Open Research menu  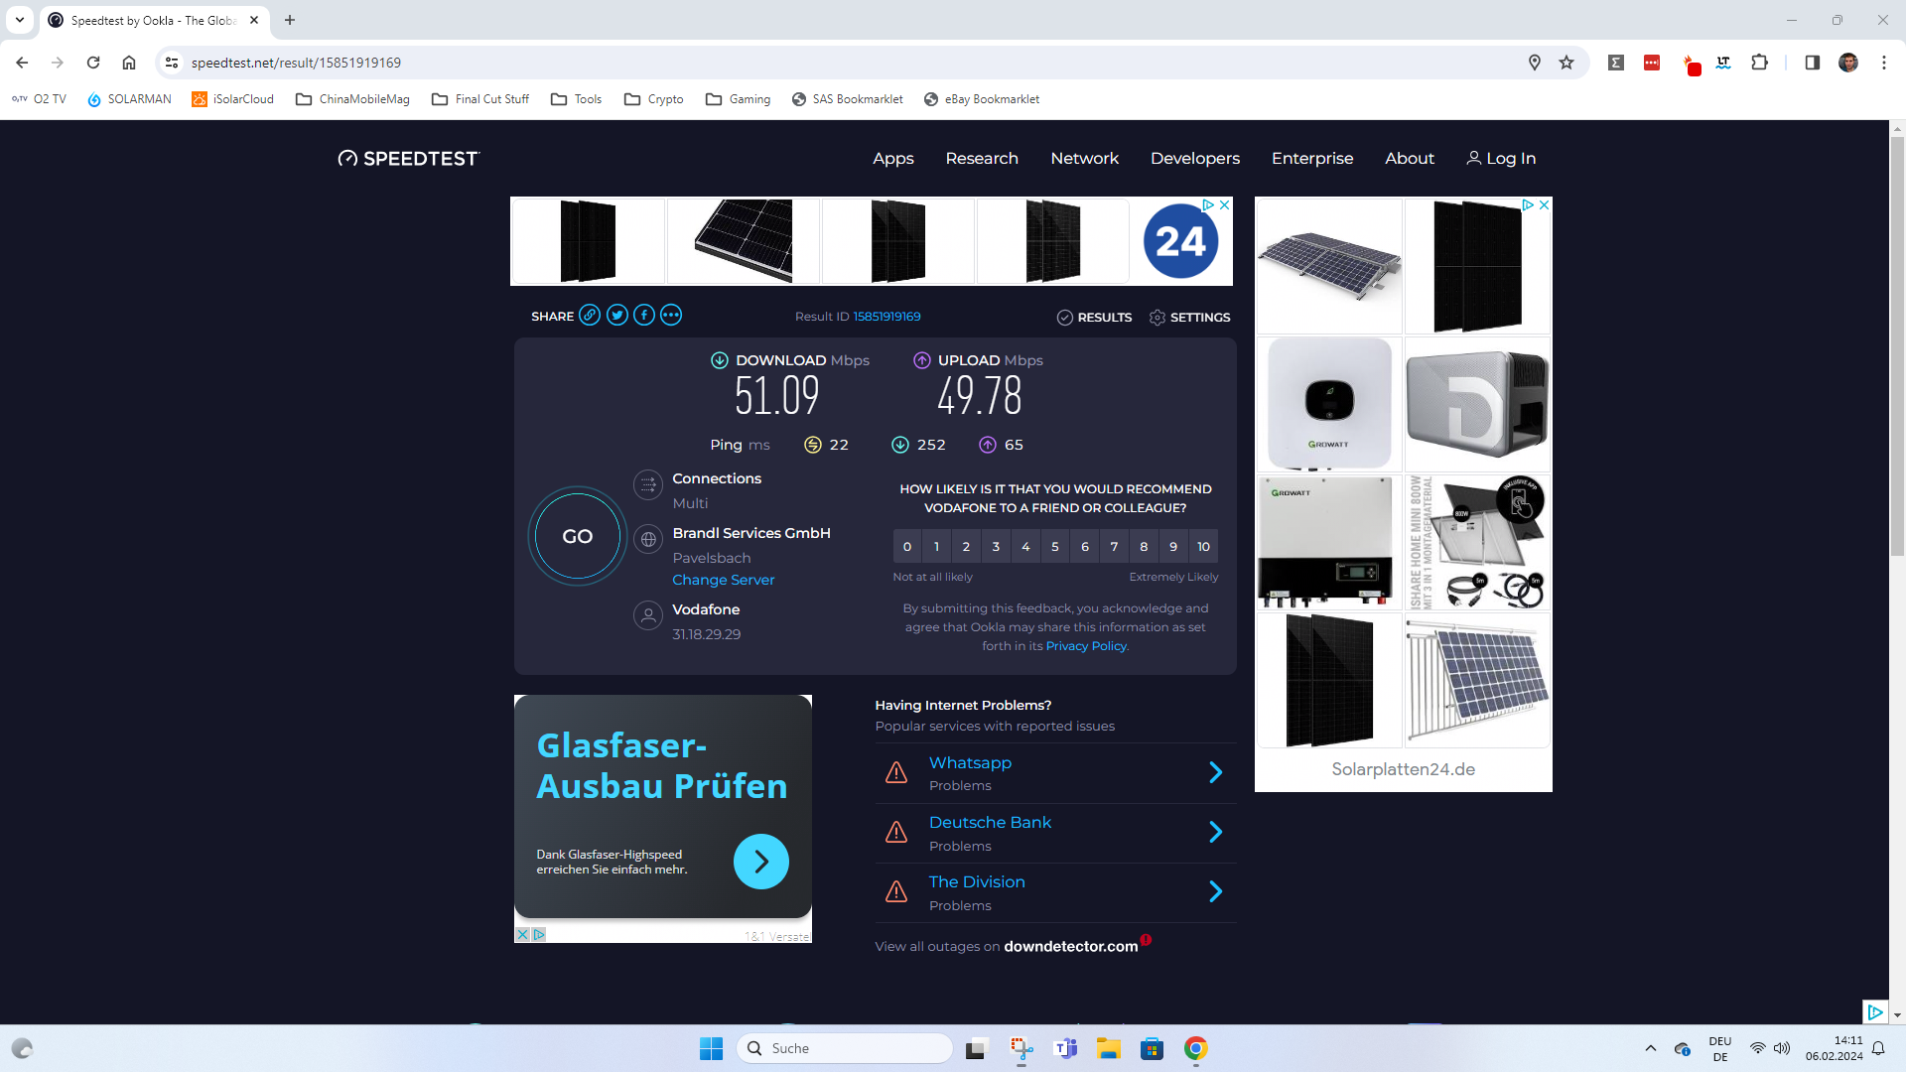(982, 159)
